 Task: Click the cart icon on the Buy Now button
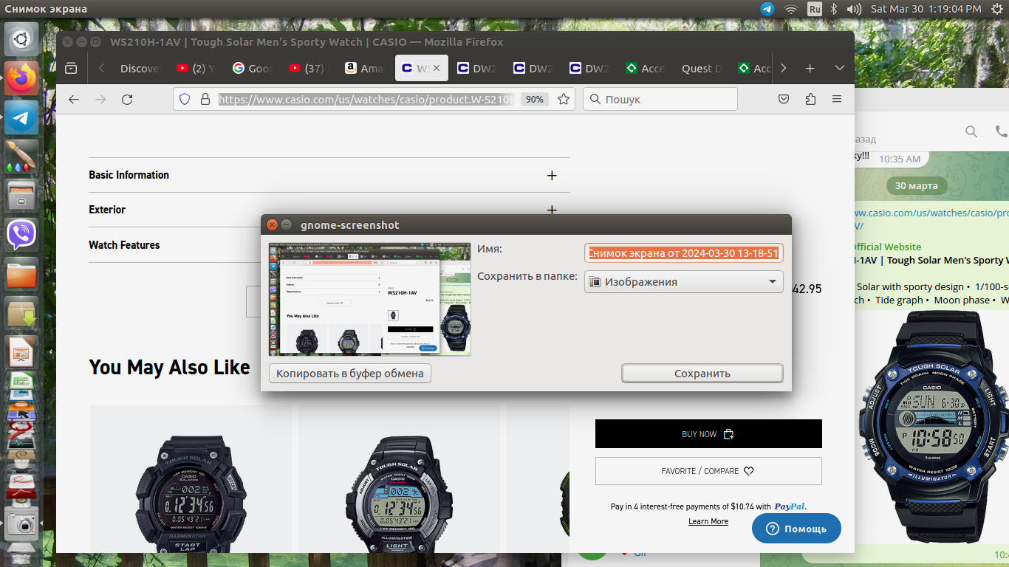[728, 434]
